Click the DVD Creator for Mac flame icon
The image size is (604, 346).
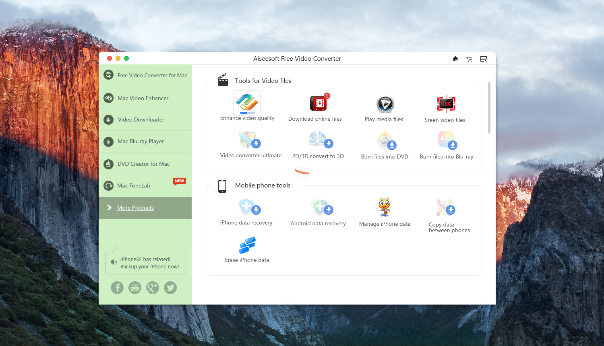[108, 164]
